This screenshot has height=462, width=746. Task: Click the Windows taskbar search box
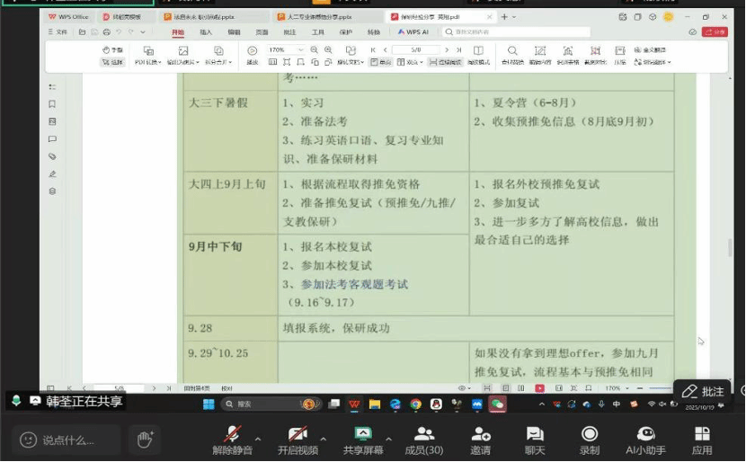(x=271, y=404)
